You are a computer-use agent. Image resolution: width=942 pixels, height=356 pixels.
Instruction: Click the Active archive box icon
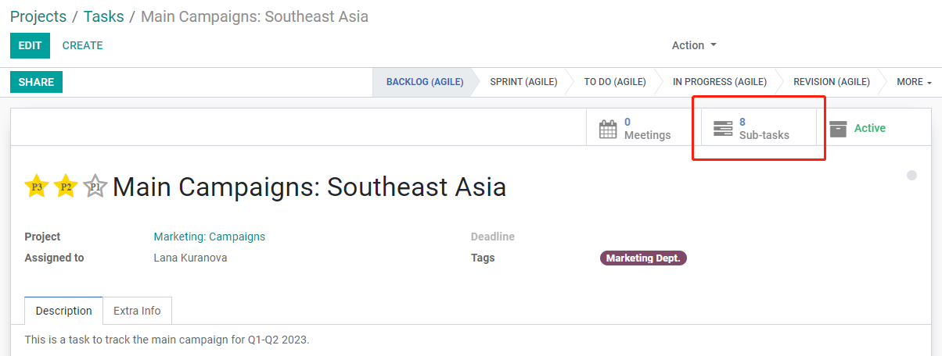point(838,129)
